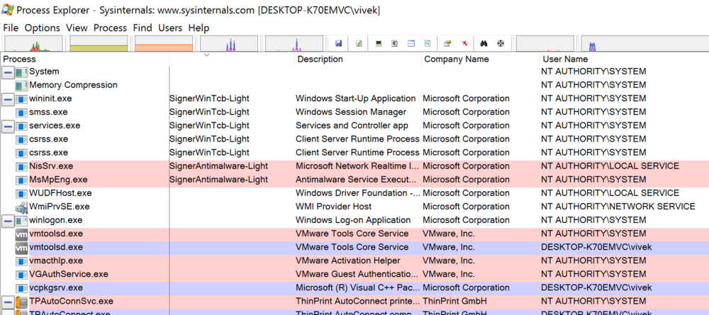Sort by the Company Name column header

tap(456, 59)
